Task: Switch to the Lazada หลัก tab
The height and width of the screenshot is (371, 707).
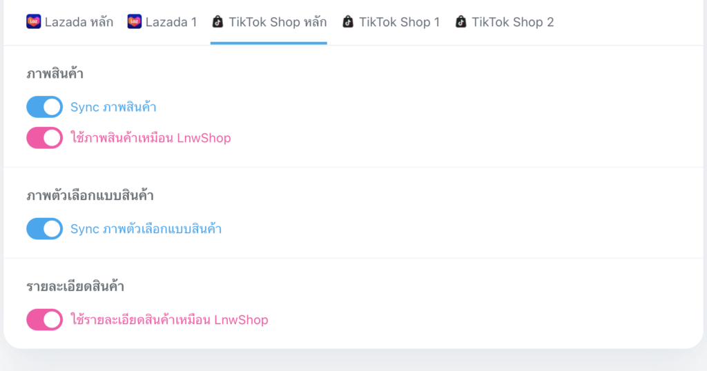Action: 79,22
